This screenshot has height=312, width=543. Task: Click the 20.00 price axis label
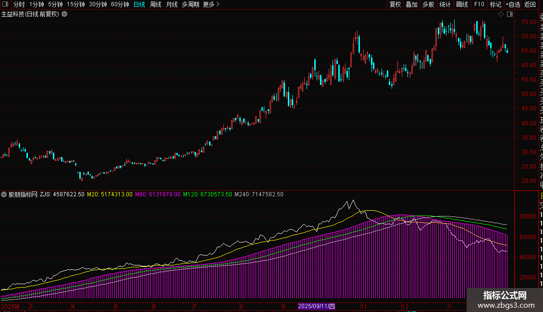529,181
